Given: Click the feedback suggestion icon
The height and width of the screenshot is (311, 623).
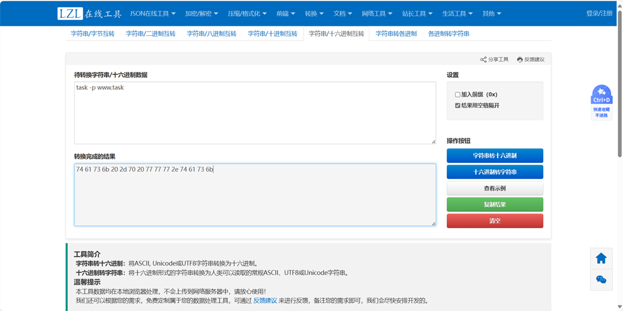Looking at the screenshot, I should (x=520, y=59).
